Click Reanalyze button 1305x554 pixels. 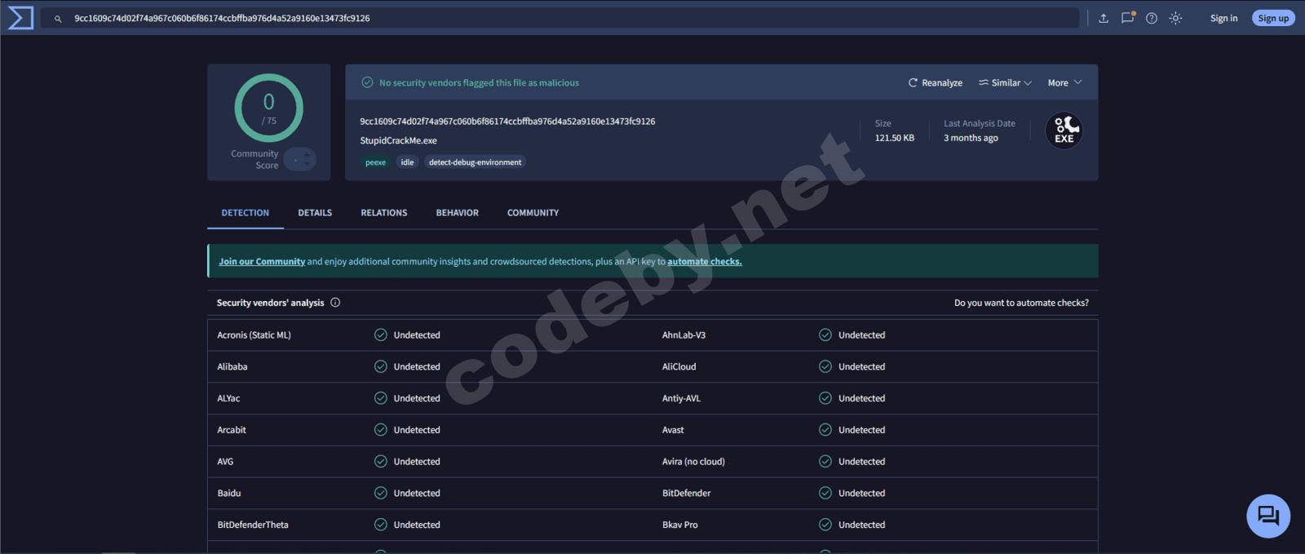(x=936, y=83)
